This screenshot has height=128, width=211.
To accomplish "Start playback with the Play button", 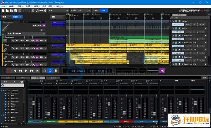I will (26, 71).
